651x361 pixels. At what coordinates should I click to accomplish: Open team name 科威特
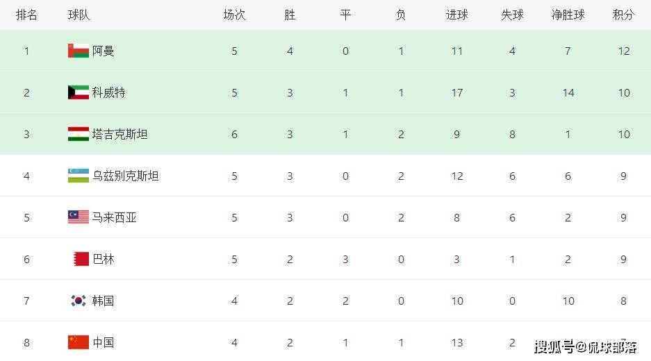click(109, 92)
